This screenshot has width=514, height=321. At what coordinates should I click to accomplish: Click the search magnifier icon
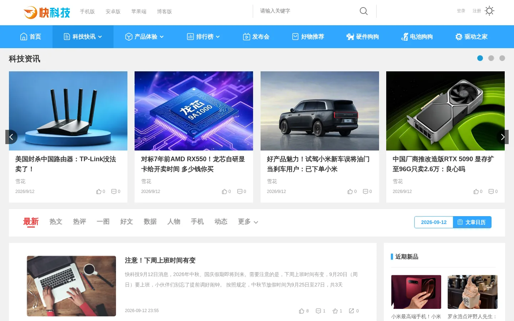(x=364, y=11)
